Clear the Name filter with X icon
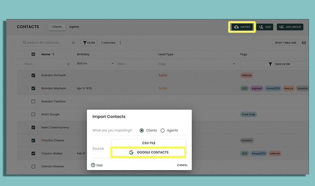Viewport: 315px width, 186px height. [68, 64]
